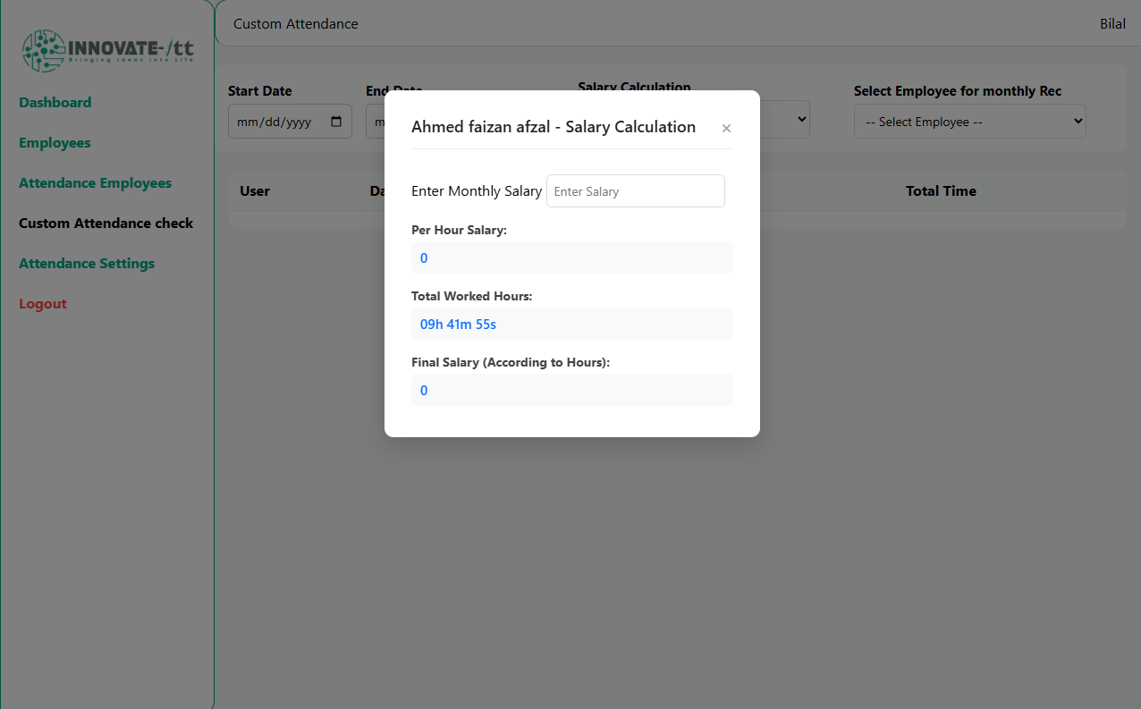Open the Dashboard page
Viewport: 1141px width, 709px height.
pos(55,103)
